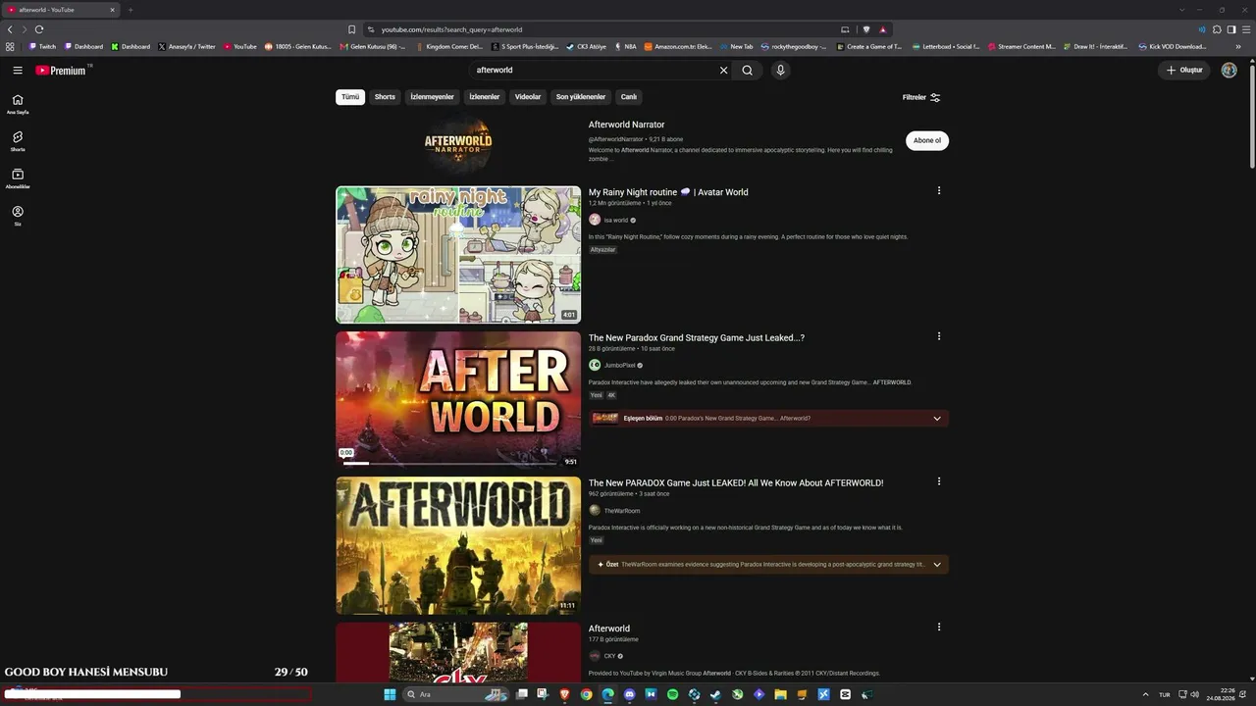
Task: Click the Rainy Night routine thumbnail
Action: point(458,255)
